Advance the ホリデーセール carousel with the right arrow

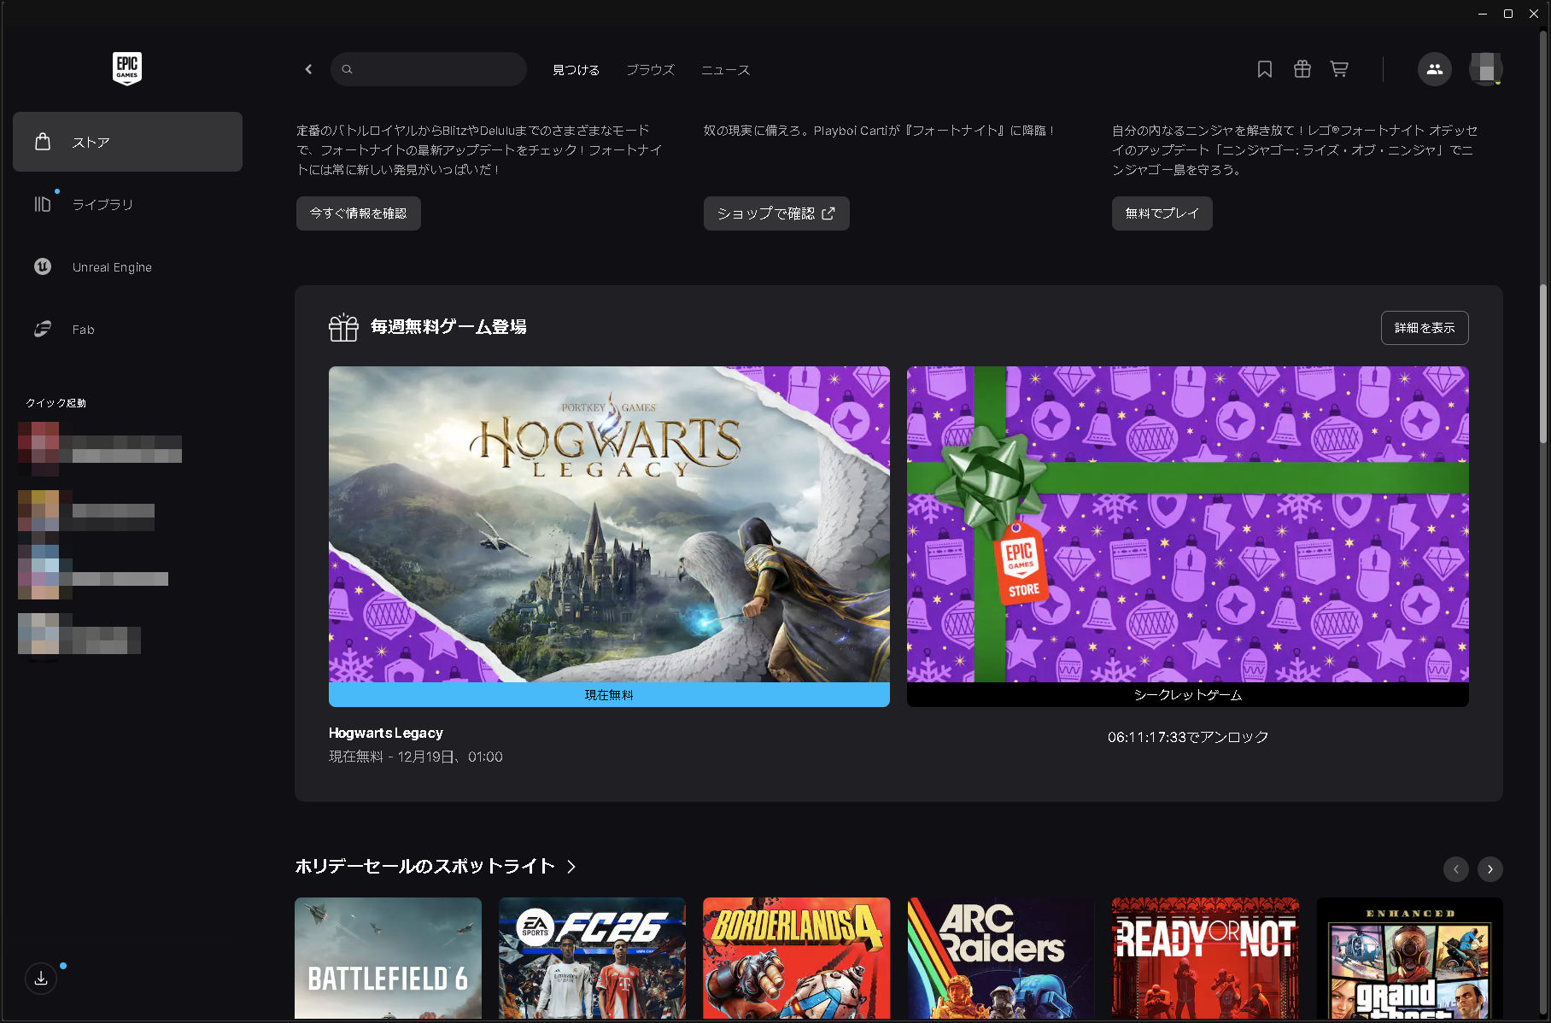[x=1490, y=868]
